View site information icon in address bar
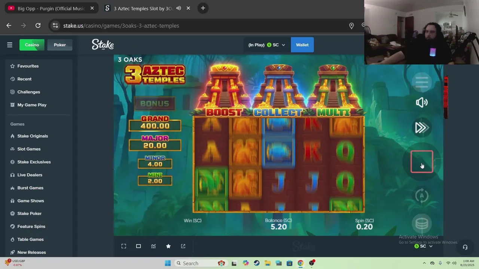The height and width of the screenshot is (269, 479). coord(55,25)
